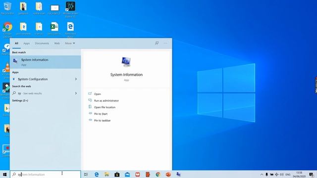
Task: Open the More dropdown in search tabs
Action: [70, 43]
